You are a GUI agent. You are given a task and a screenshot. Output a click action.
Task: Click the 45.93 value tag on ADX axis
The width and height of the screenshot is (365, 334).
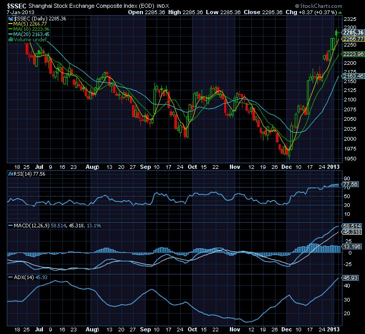click(350, 278)
